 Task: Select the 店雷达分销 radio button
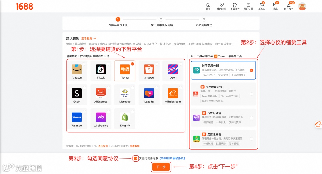[251, 139]
